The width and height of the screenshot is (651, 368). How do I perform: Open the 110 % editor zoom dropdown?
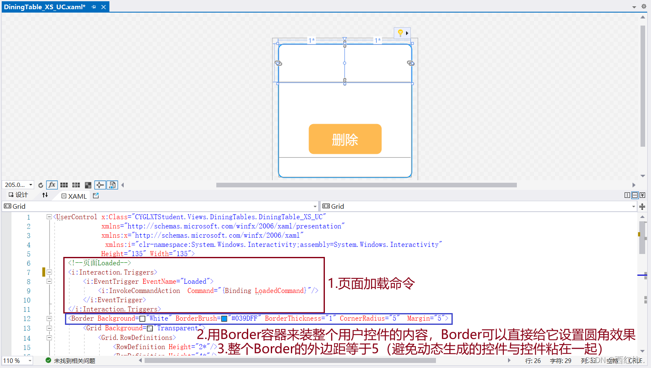[x=30, y=361]
